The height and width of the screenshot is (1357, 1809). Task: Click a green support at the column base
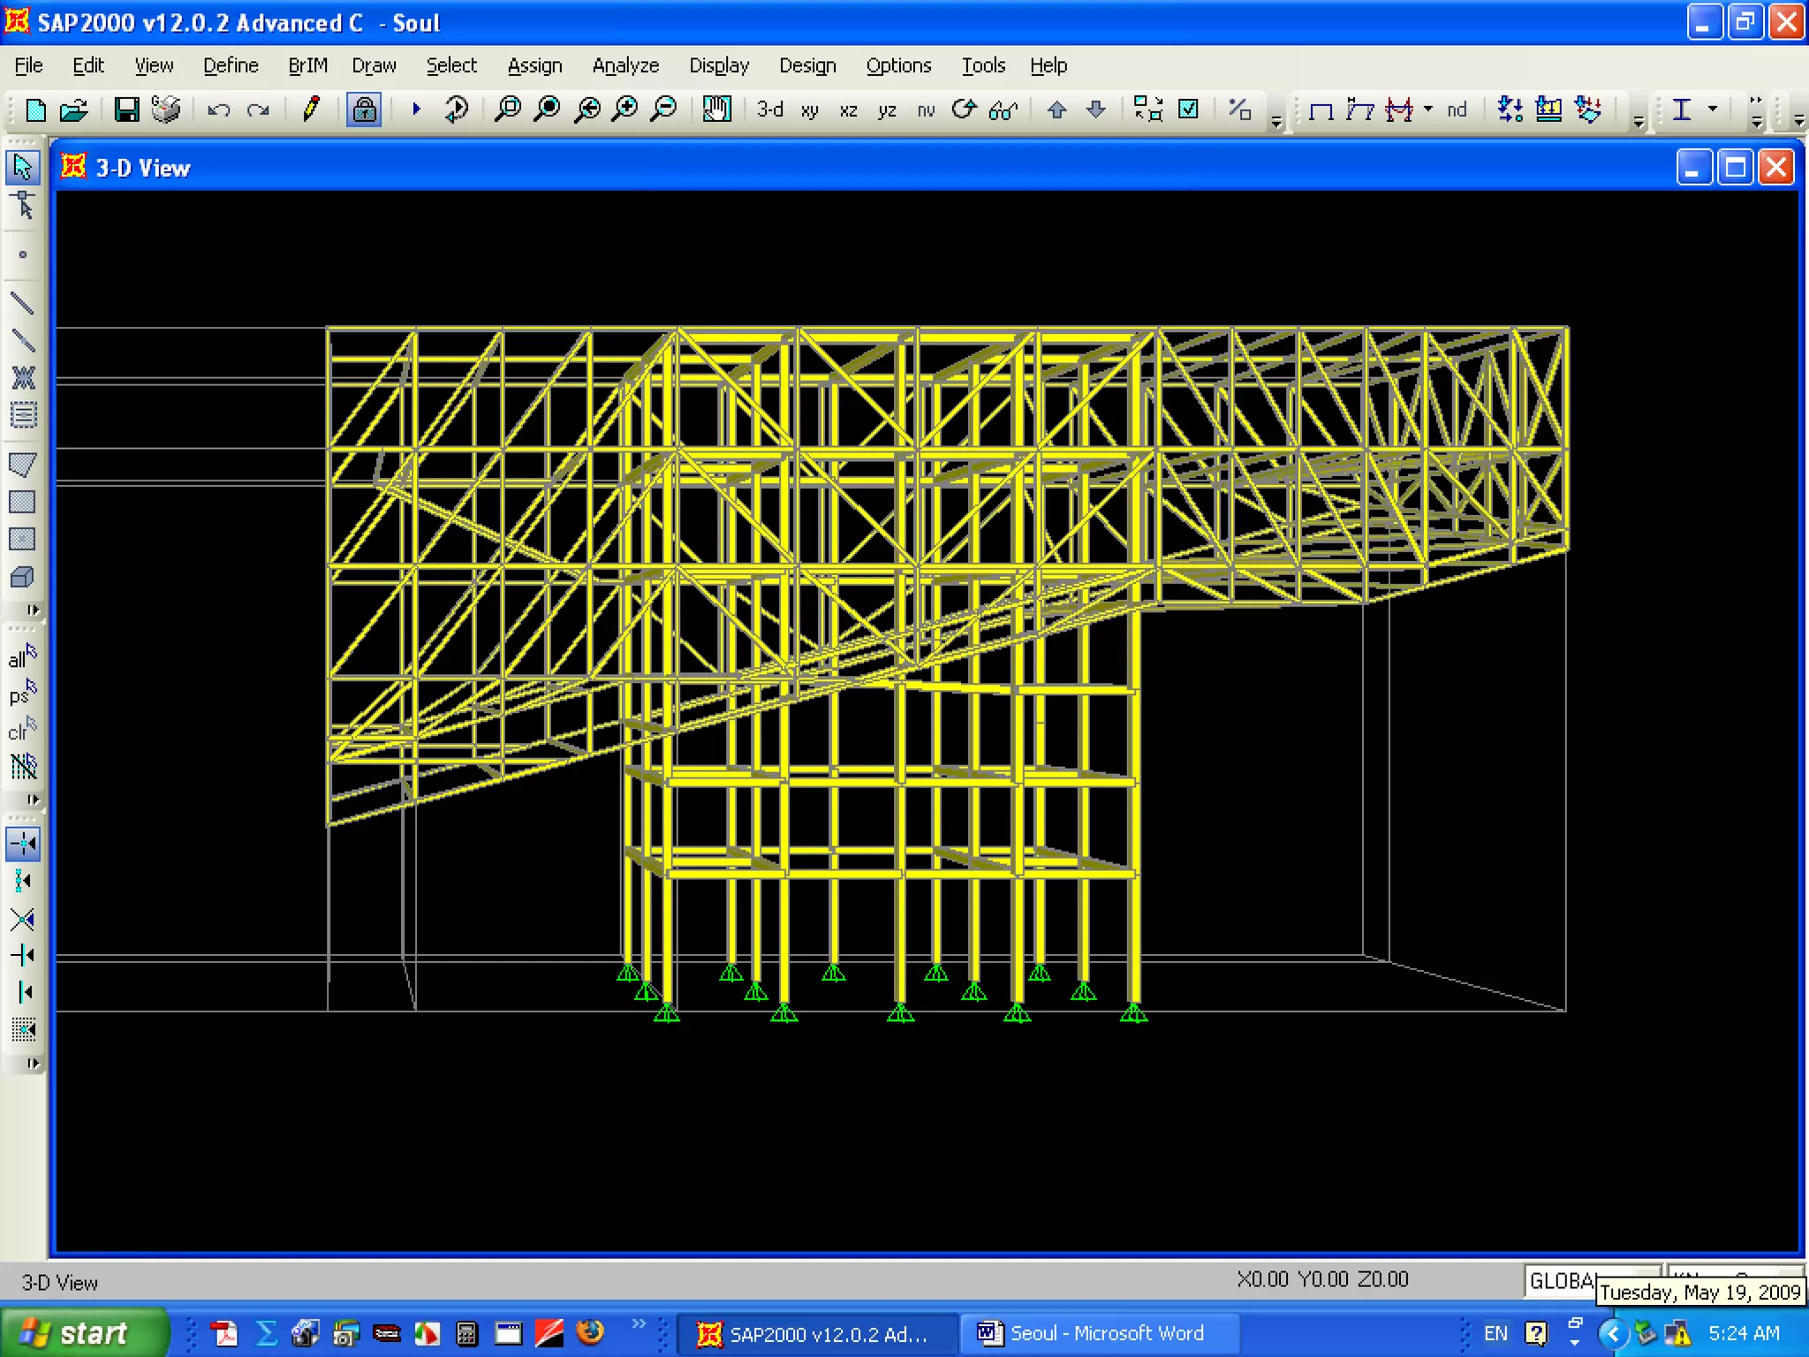(900, 1013)
